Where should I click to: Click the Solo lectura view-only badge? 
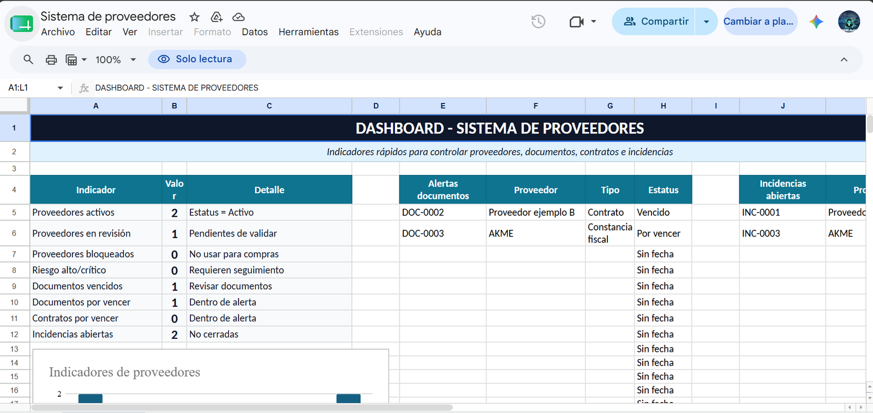[x=197, y=59]
